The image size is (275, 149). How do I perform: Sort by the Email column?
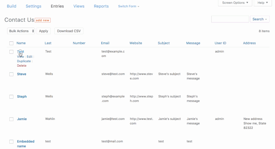click(105, 43)
